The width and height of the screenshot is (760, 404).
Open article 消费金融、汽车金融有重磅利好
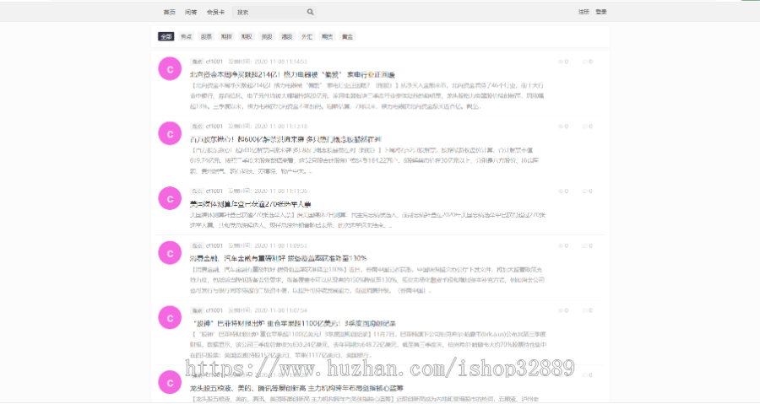pyautogui.click(x=278, y=258)
